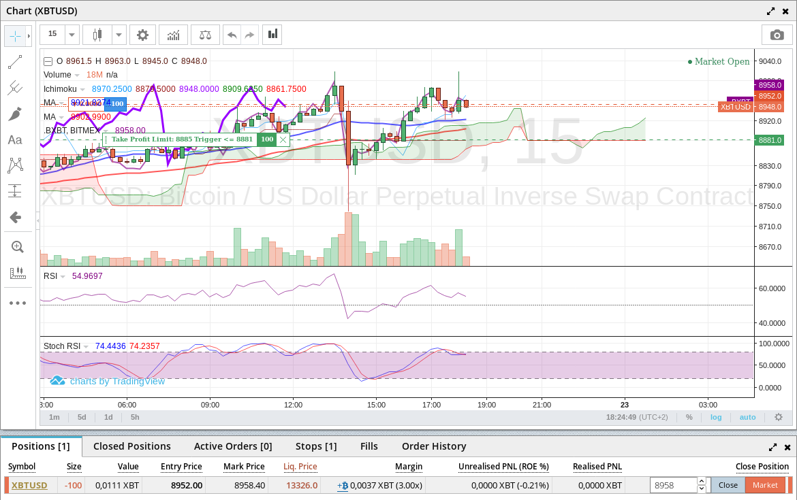The image size is (797, 500).
Task: Expand the cursor tool options arrow
Action: pos(29,35)
